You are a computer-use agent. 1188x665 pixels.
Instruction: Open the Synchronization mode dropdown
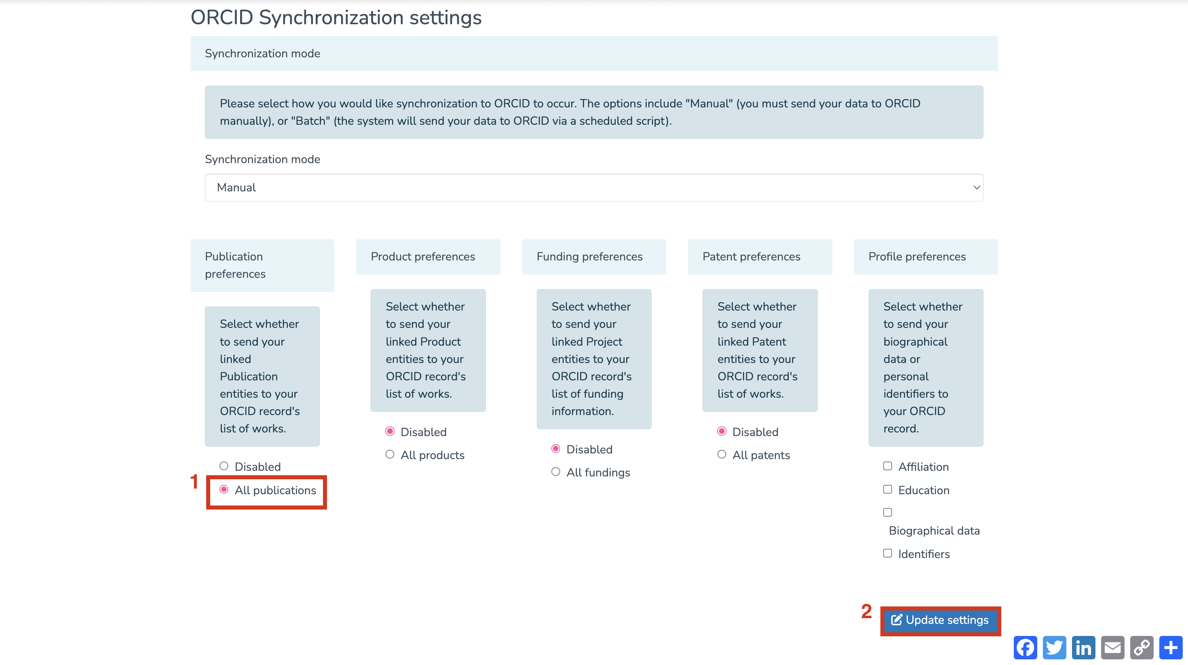coord(593,187)
